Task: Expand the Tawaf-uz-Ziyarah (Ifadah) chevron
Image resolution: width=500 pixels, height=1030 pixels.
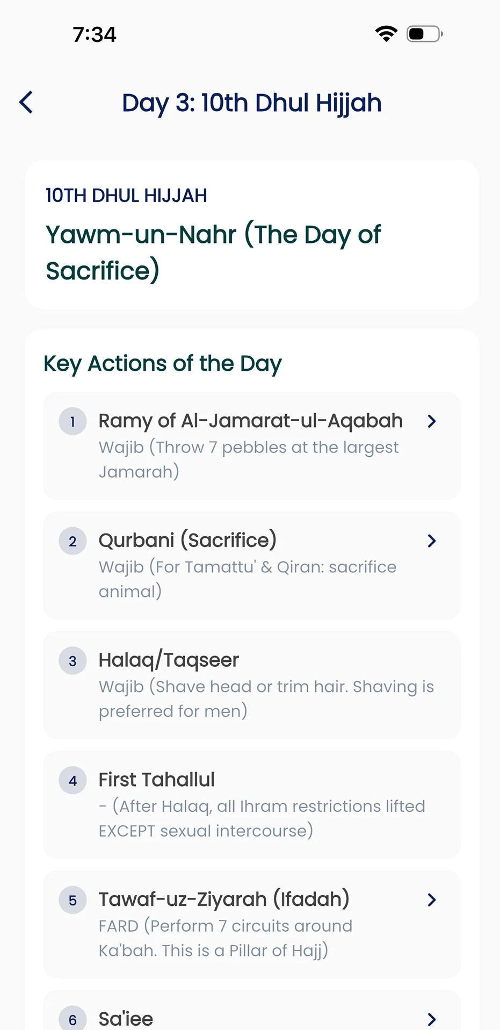Action: [432, 900]
